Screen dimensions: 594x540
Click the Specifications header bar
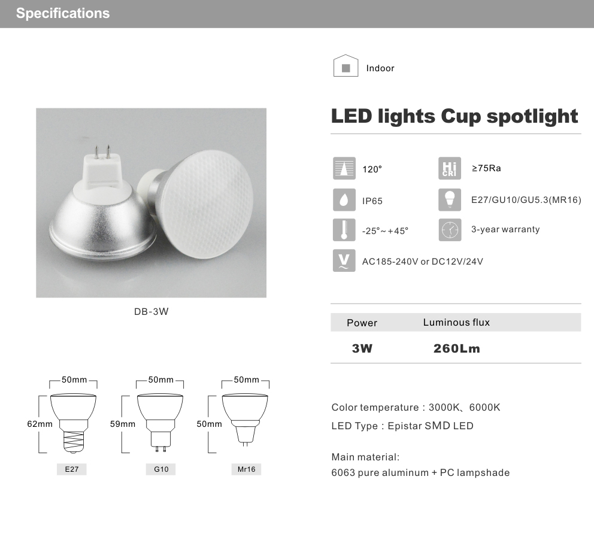click(297, 14)
